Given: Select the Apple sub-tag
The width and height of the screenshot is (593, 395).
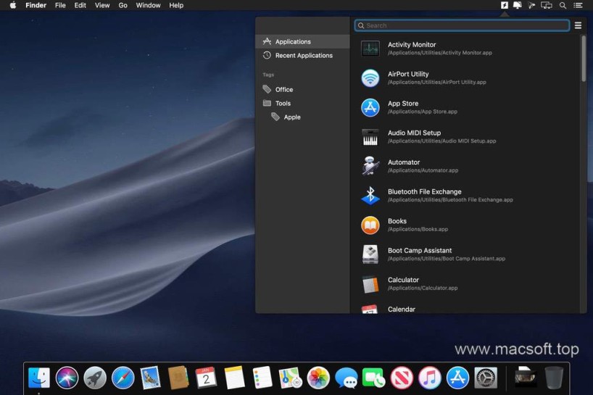Looking at the screenshot, I should click(291, 117).
